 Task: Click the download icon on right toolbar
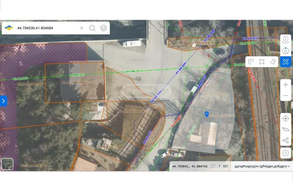[x=286, y=40]
